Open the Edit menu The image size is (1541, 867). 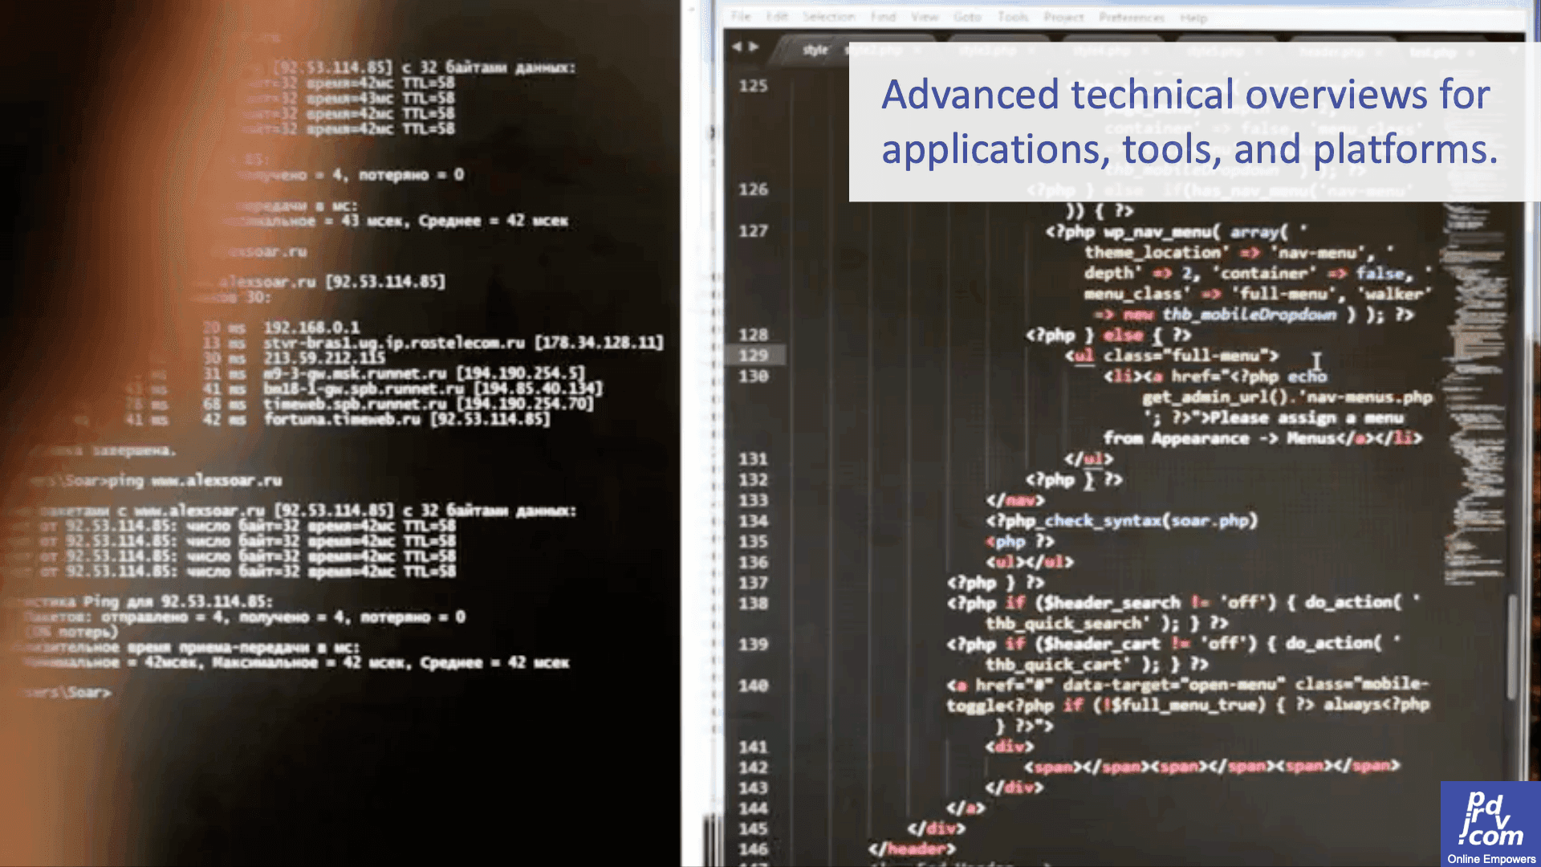776,17
